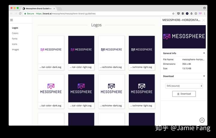216x138 pixels.
Task: Click the black circle extension icon
Action: pyautogui.click(x=187, y=13)
